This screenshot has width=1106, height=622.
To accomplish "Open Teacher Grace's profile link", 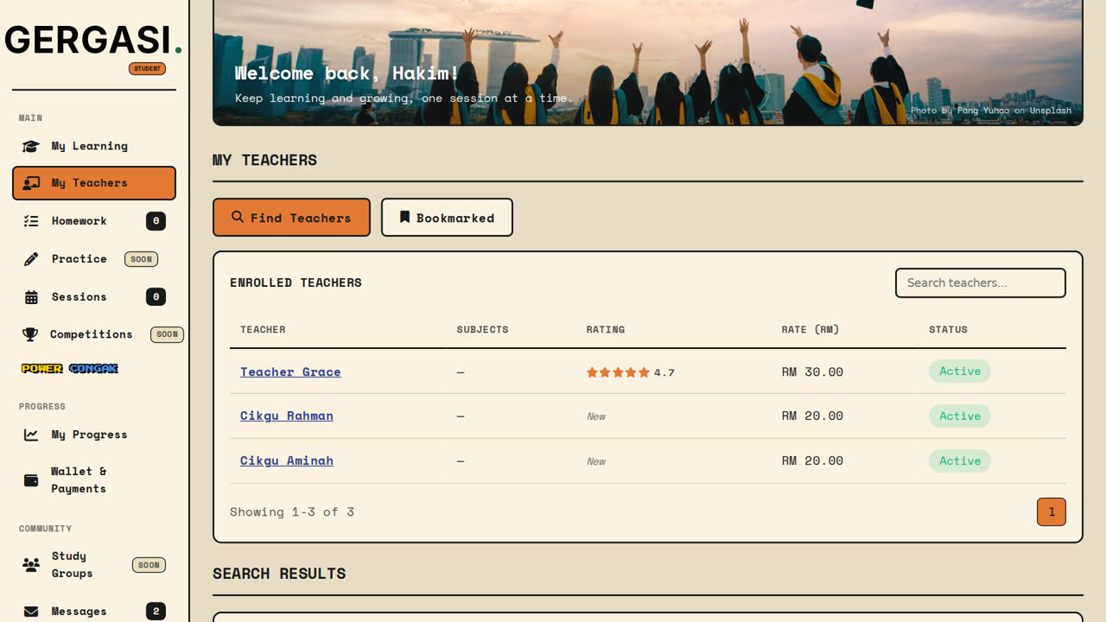I will click(x=290, y=371).
